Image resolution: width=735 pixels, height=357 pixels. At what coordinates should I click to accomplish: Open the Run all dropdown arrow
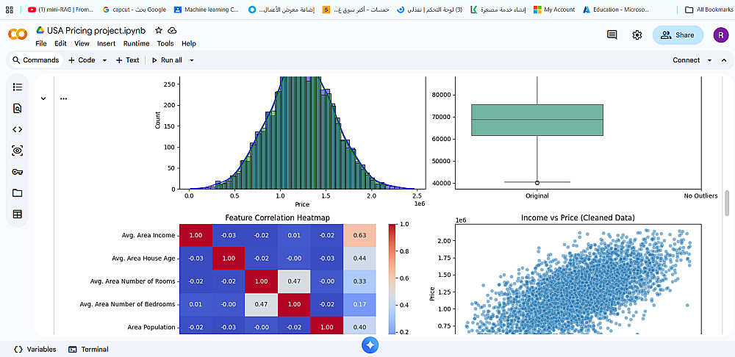click(x=191, y=60)
